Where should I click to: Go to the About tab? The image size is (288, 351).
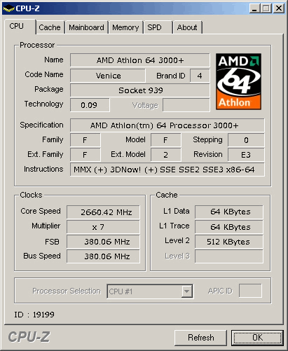(x=187, y=27)
